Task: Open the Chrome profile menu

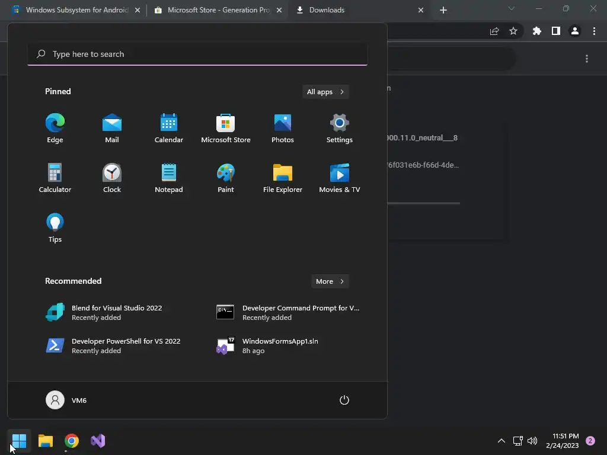Action: (575, 31)
